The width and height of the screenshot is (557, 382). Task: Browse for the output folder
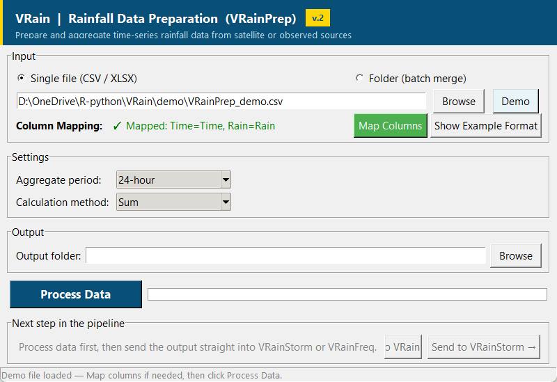[516, 255]
